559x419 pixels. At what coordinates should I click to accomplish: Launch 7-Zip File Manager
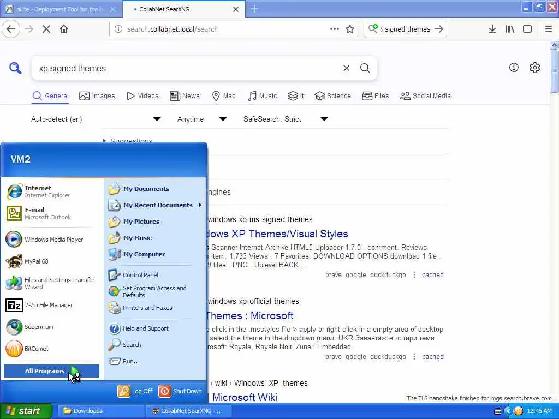[52, 305]
